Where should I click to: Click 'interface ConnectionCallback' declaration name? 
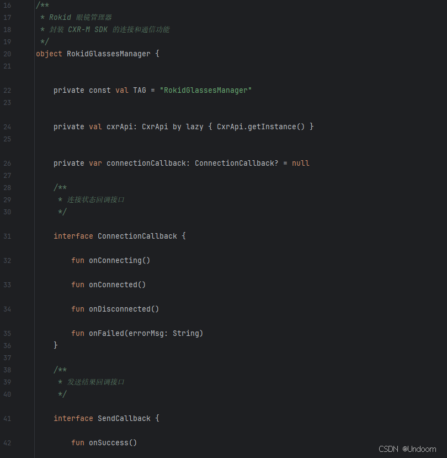tap(137, 236)
